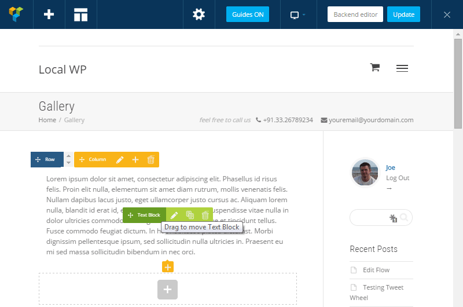Click the Text Block move handle
Image resolution: width=463 pixels, height=307 pixels.
click(x=144, y=215)
